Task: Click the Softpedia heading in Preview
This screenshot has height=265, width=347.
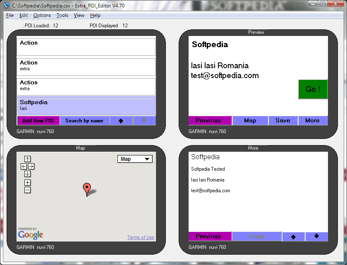Action: point(210,45)
